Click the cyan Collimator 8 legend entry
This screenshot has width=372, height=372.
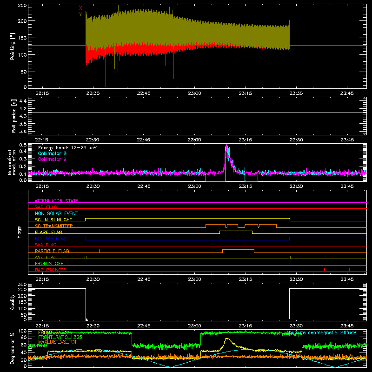[52, 153]
